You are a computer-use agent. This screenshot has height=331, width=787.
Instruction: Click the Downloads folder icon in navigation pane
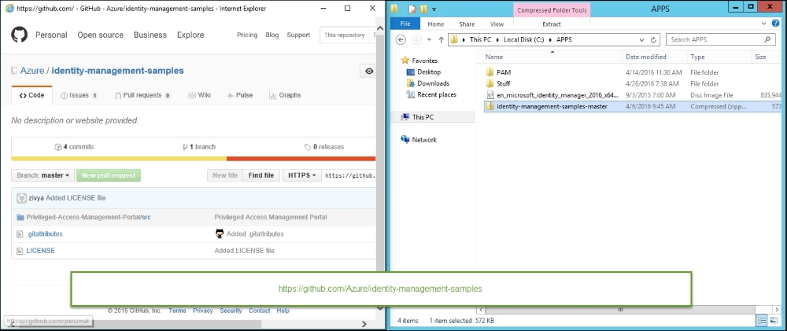[x=411, y=83]
